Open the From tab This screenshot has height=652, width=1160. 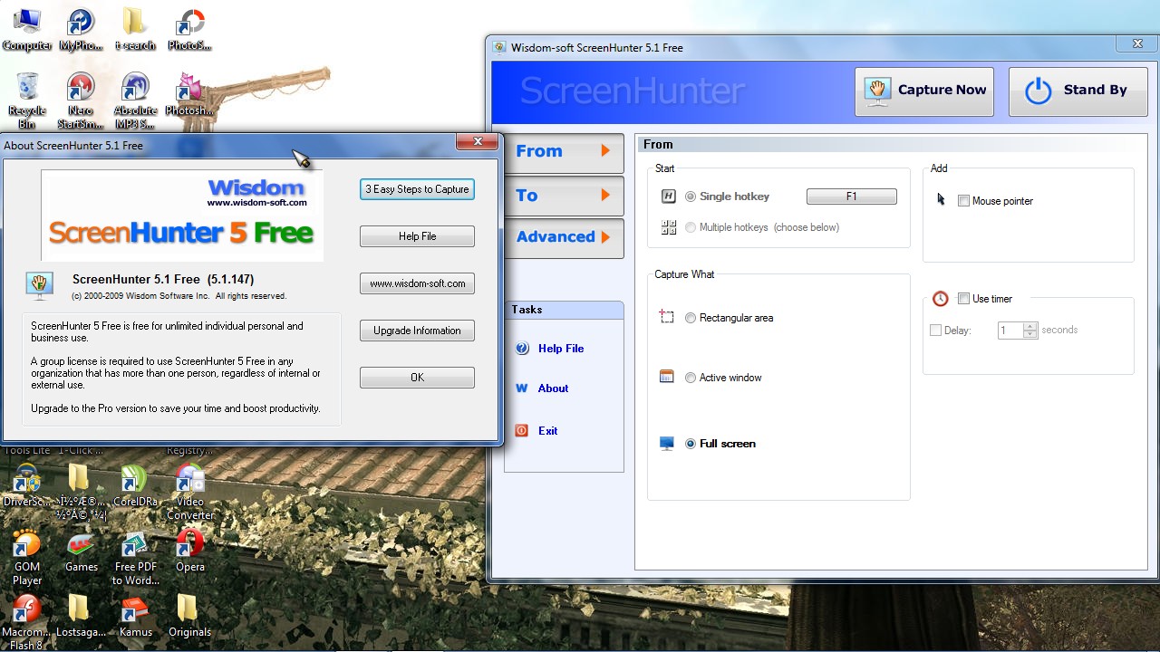click(564, 152)
